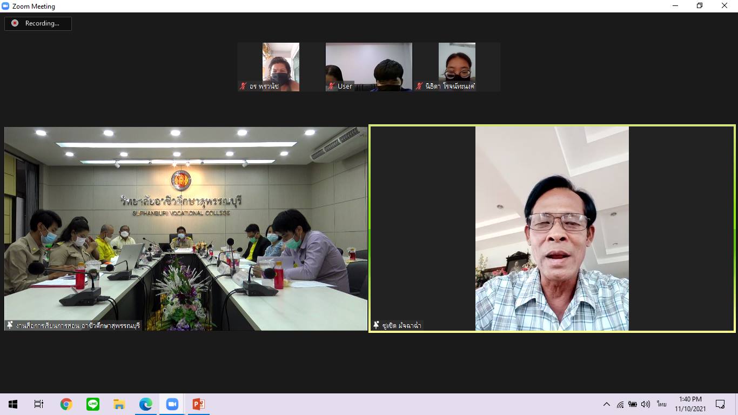
Task: Expand the hidden system tray icons
Action: 607,404
